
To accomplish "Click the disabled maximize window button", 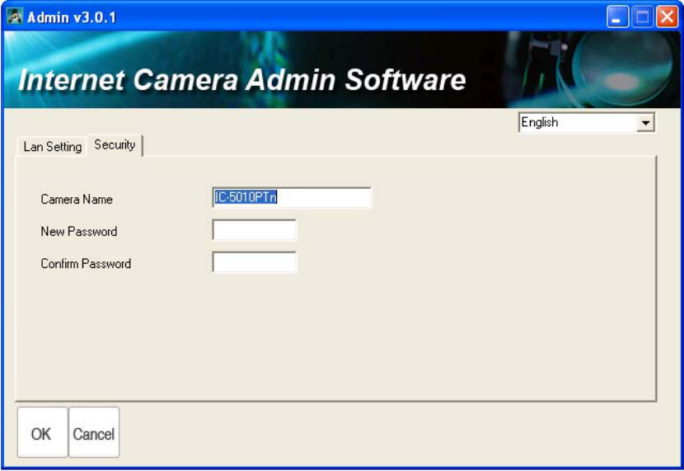I will (x=642, y=17).
